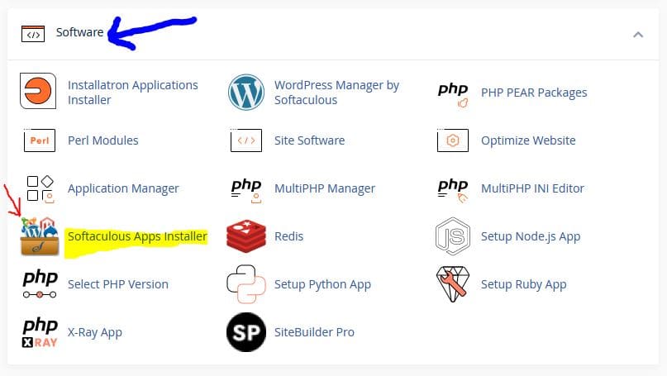
Task: Open the Optimize Website link
Action: (528, 140)
